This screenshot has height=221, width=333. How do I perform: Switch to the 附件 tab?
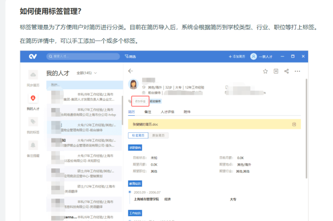coord(187,112)
